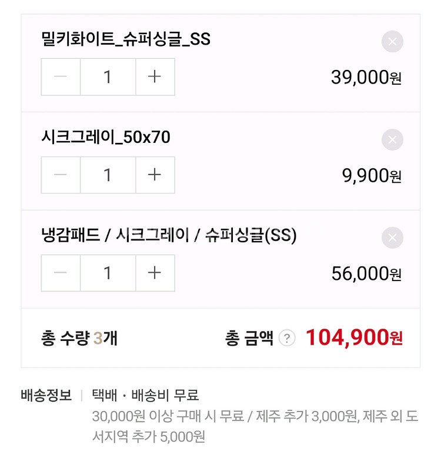Image resolution: width=441 pixels, height=458 pixels.
Task: Decrease quantity of 냉감패드 시크그레이 item
Action: pyautogui.click(x=61, y=273)
